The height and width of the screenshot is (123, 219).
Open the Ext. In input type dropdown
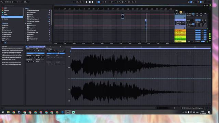[x=190, y=20]
